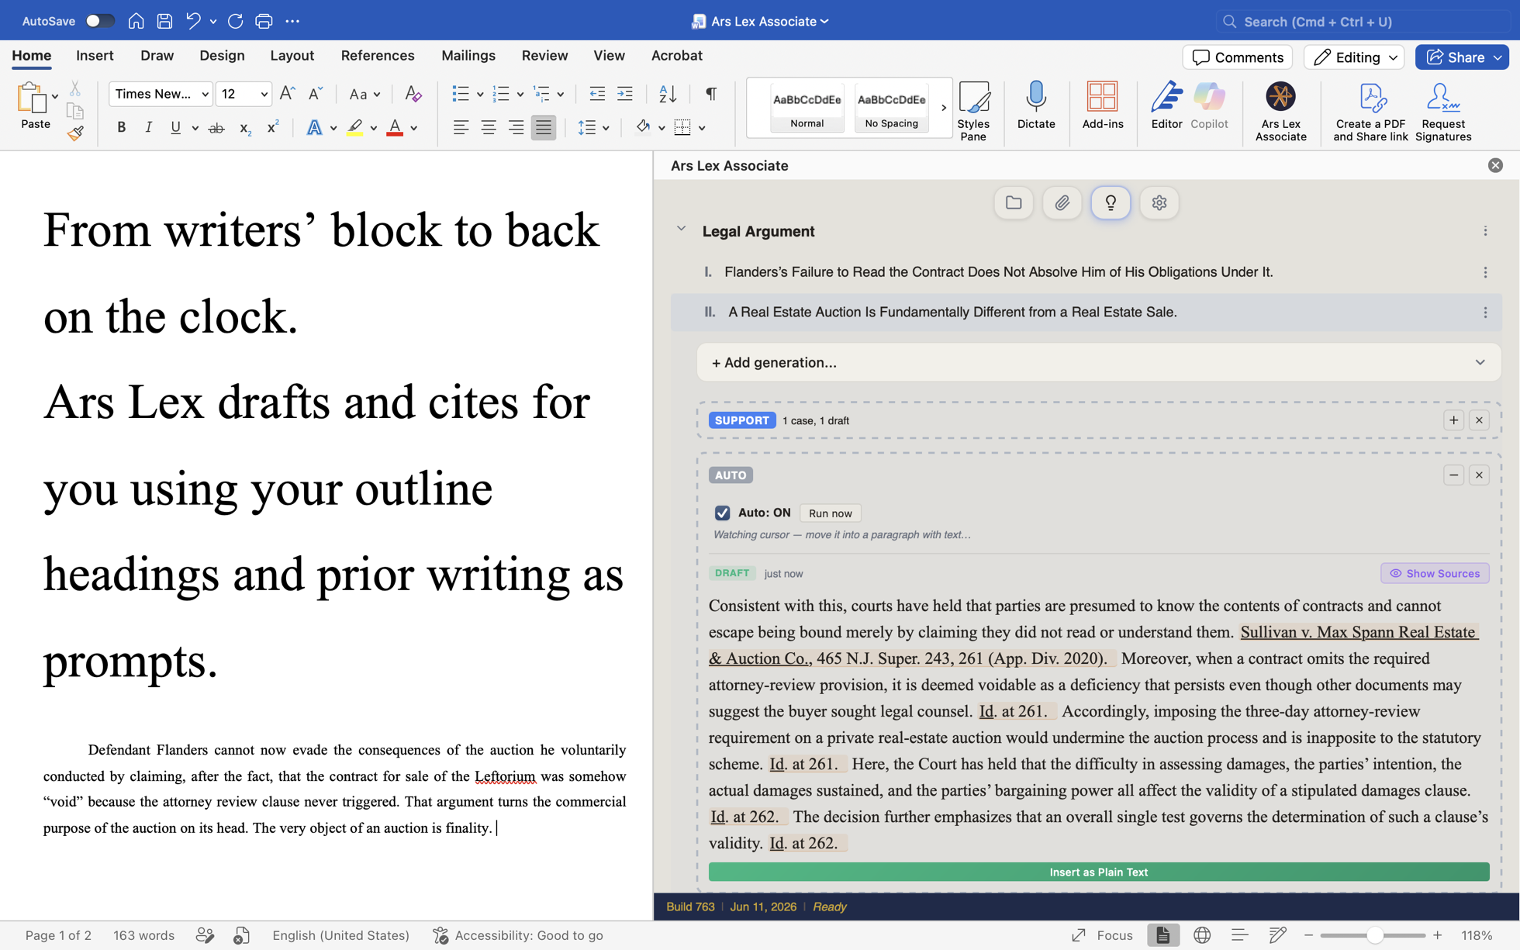This screenshot has width=1520, height=950.
Task: Start Dictate microphone
Action: click(1036, 105)
